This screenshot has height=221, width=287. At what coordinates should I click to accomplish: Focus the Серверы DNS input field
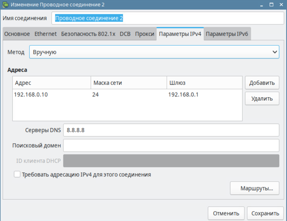click(171, 130)
